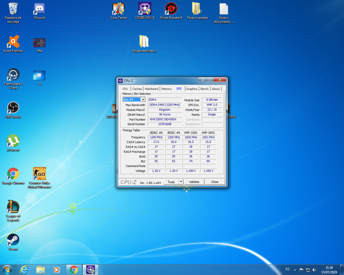The image size is (344, 275).
Task: Click the SPD Ext. XMP 2.0 value
Action: pos(212,105)
